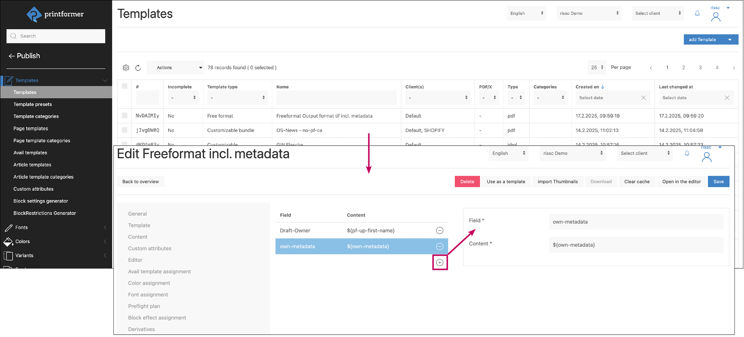The height and width of the screenshot is (337, 744).
Task: Toggle the select-all checkbox in table header
Action: [x=125, y=86]
